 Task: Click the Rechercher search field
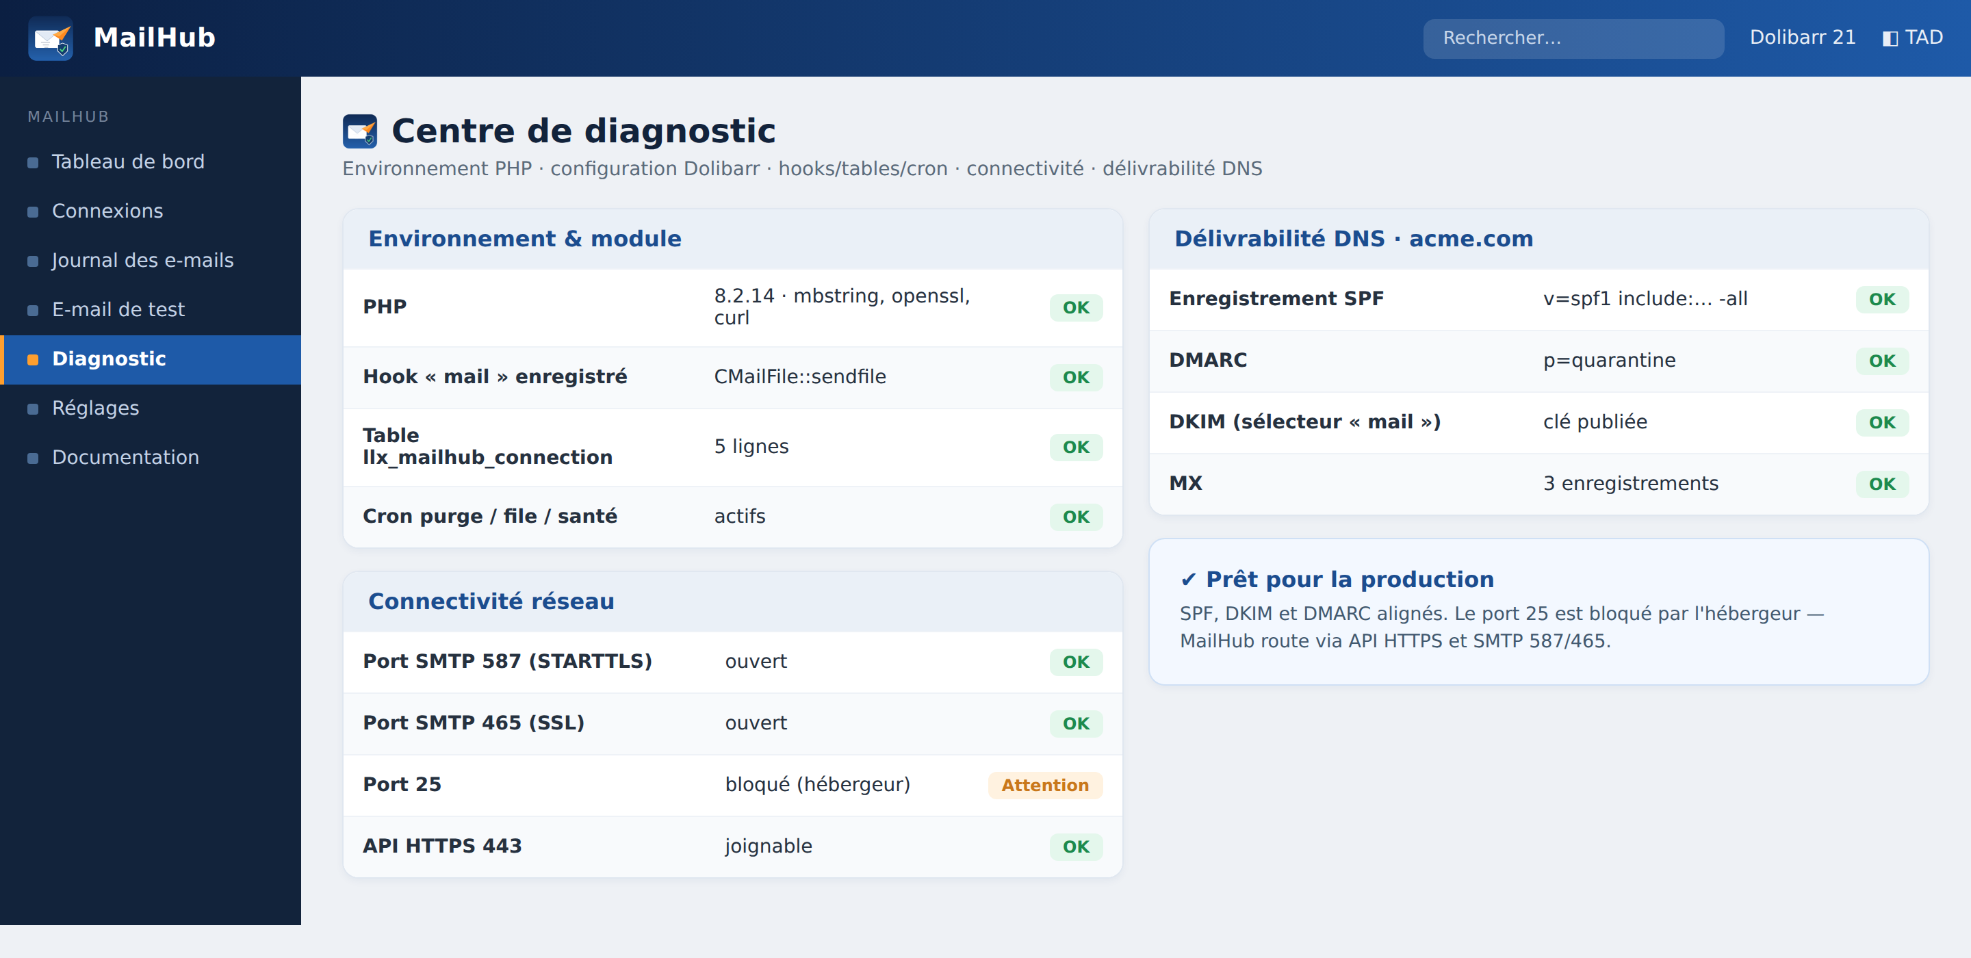1573,38
